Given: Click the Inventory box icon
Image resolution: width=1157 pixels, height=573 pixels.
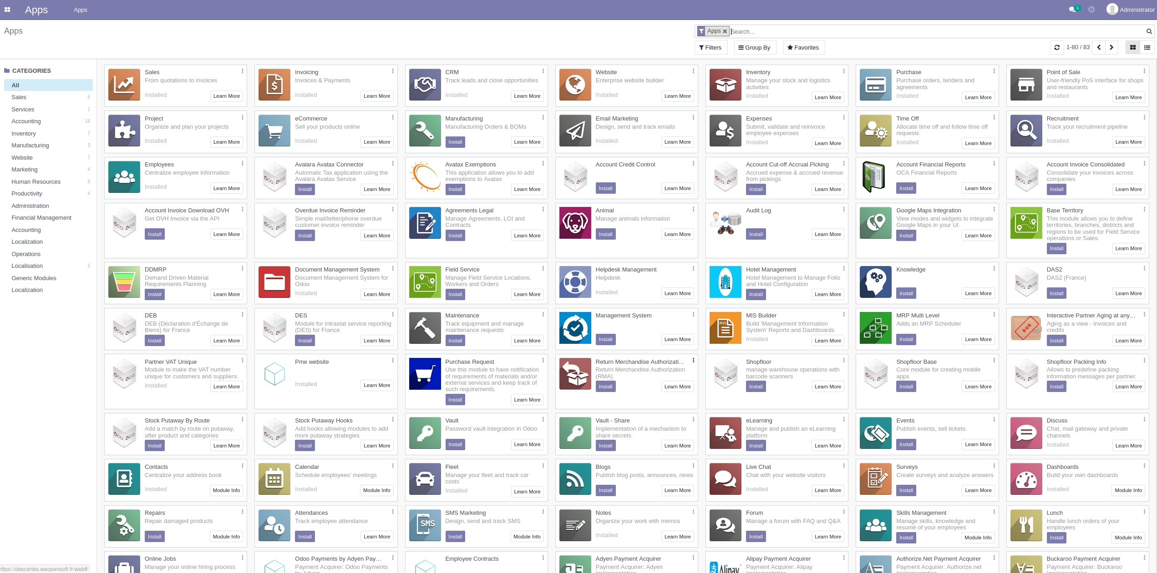Looking at the screenshot, I should point(726,85).
